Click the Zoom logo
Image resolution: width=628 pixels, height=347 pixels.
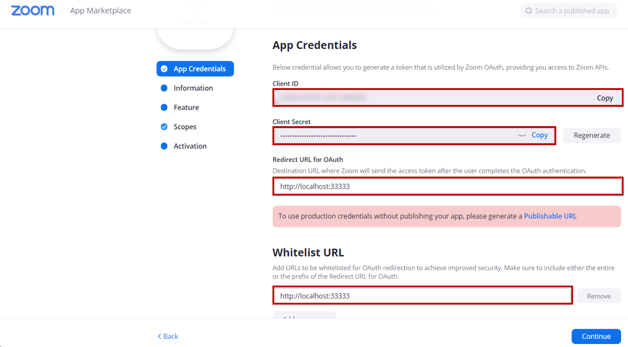coord(33,11)
